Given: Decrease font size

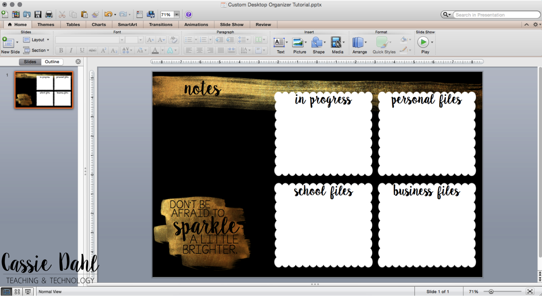Looking at the screenshot, I should 161,40.
